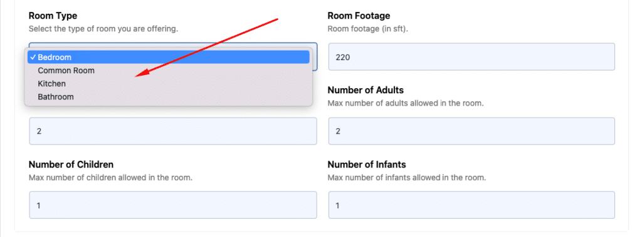Choose Common Room from the list
The height and width of the screenshot is (237, 642).
point(168,70)
